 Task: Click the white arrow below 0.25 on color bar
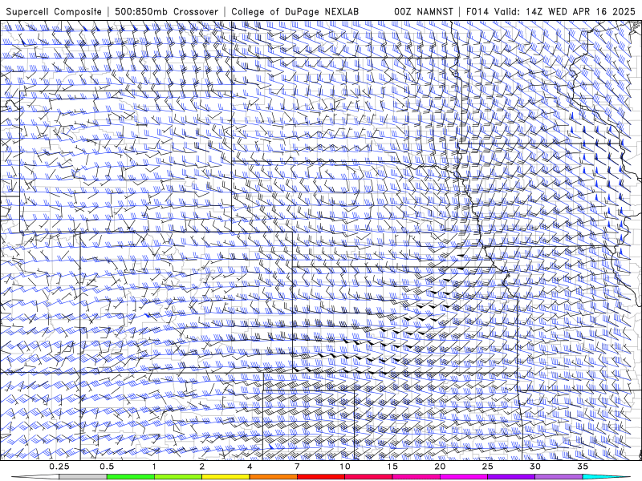35,477
